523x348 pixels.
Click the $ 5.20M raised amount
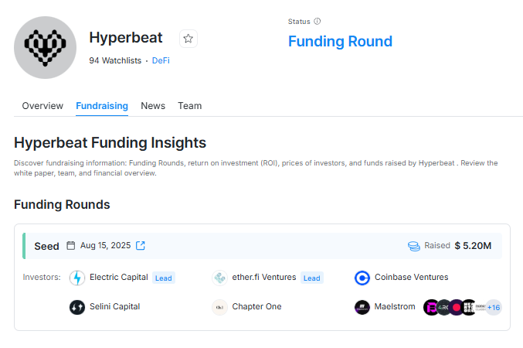473,246
